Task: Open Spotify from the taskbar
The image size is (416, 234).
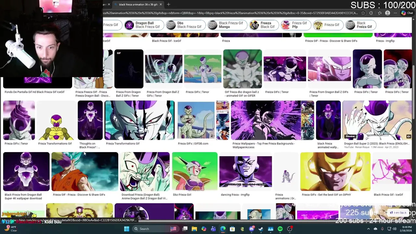Action: point(280,229)
